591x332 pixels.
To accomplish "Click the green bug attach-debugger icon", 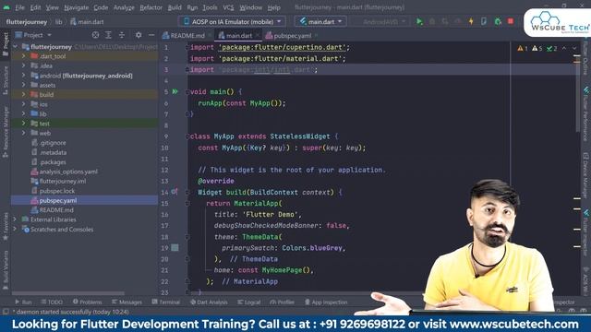I will tap(498, 21).
